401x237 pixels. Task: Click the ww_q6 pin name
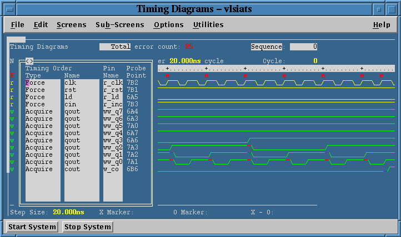click(x=113, y=118)
